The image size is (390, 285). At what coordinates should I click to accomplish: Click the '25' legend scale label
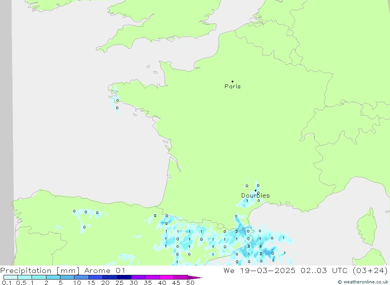119,283
